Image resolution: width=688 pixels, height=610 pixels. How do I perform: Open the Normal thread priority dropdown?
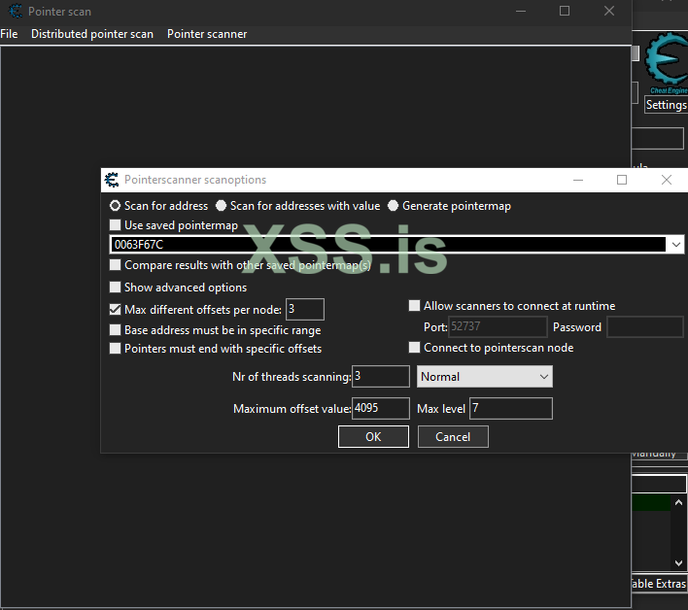coord(542,377)
